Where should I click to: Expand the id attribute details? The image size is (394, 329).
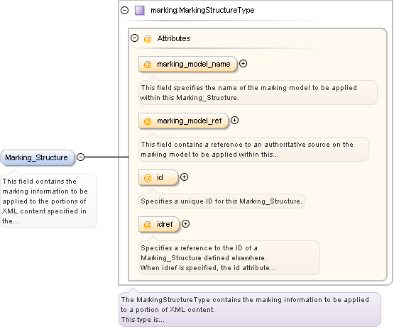pos(184,177)
